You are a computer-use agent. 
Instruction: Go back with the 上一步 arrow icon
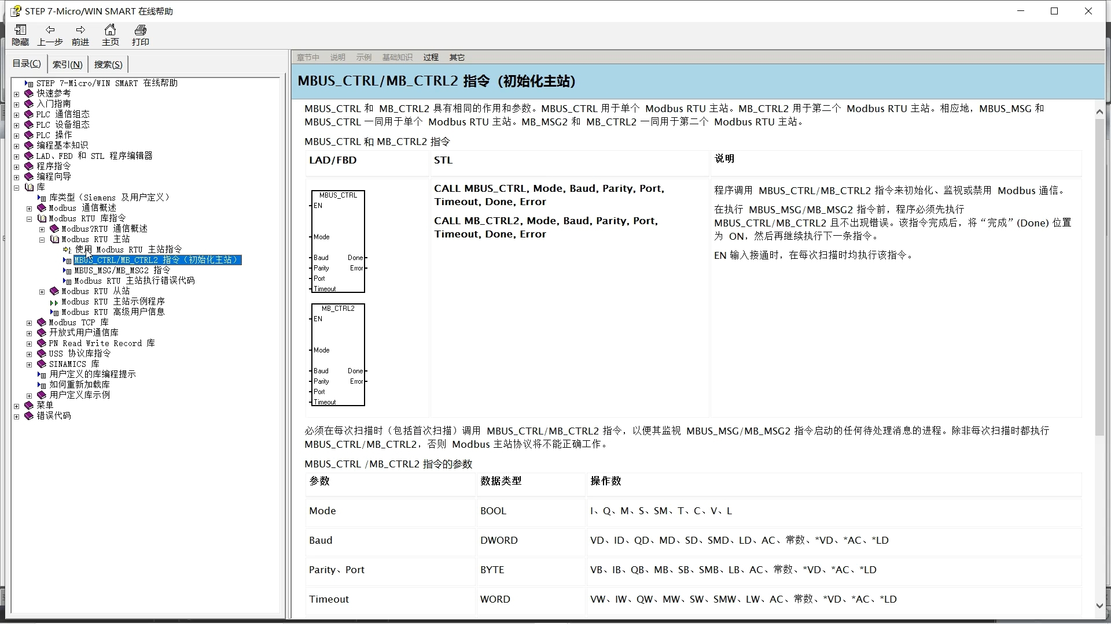point(50,30)
